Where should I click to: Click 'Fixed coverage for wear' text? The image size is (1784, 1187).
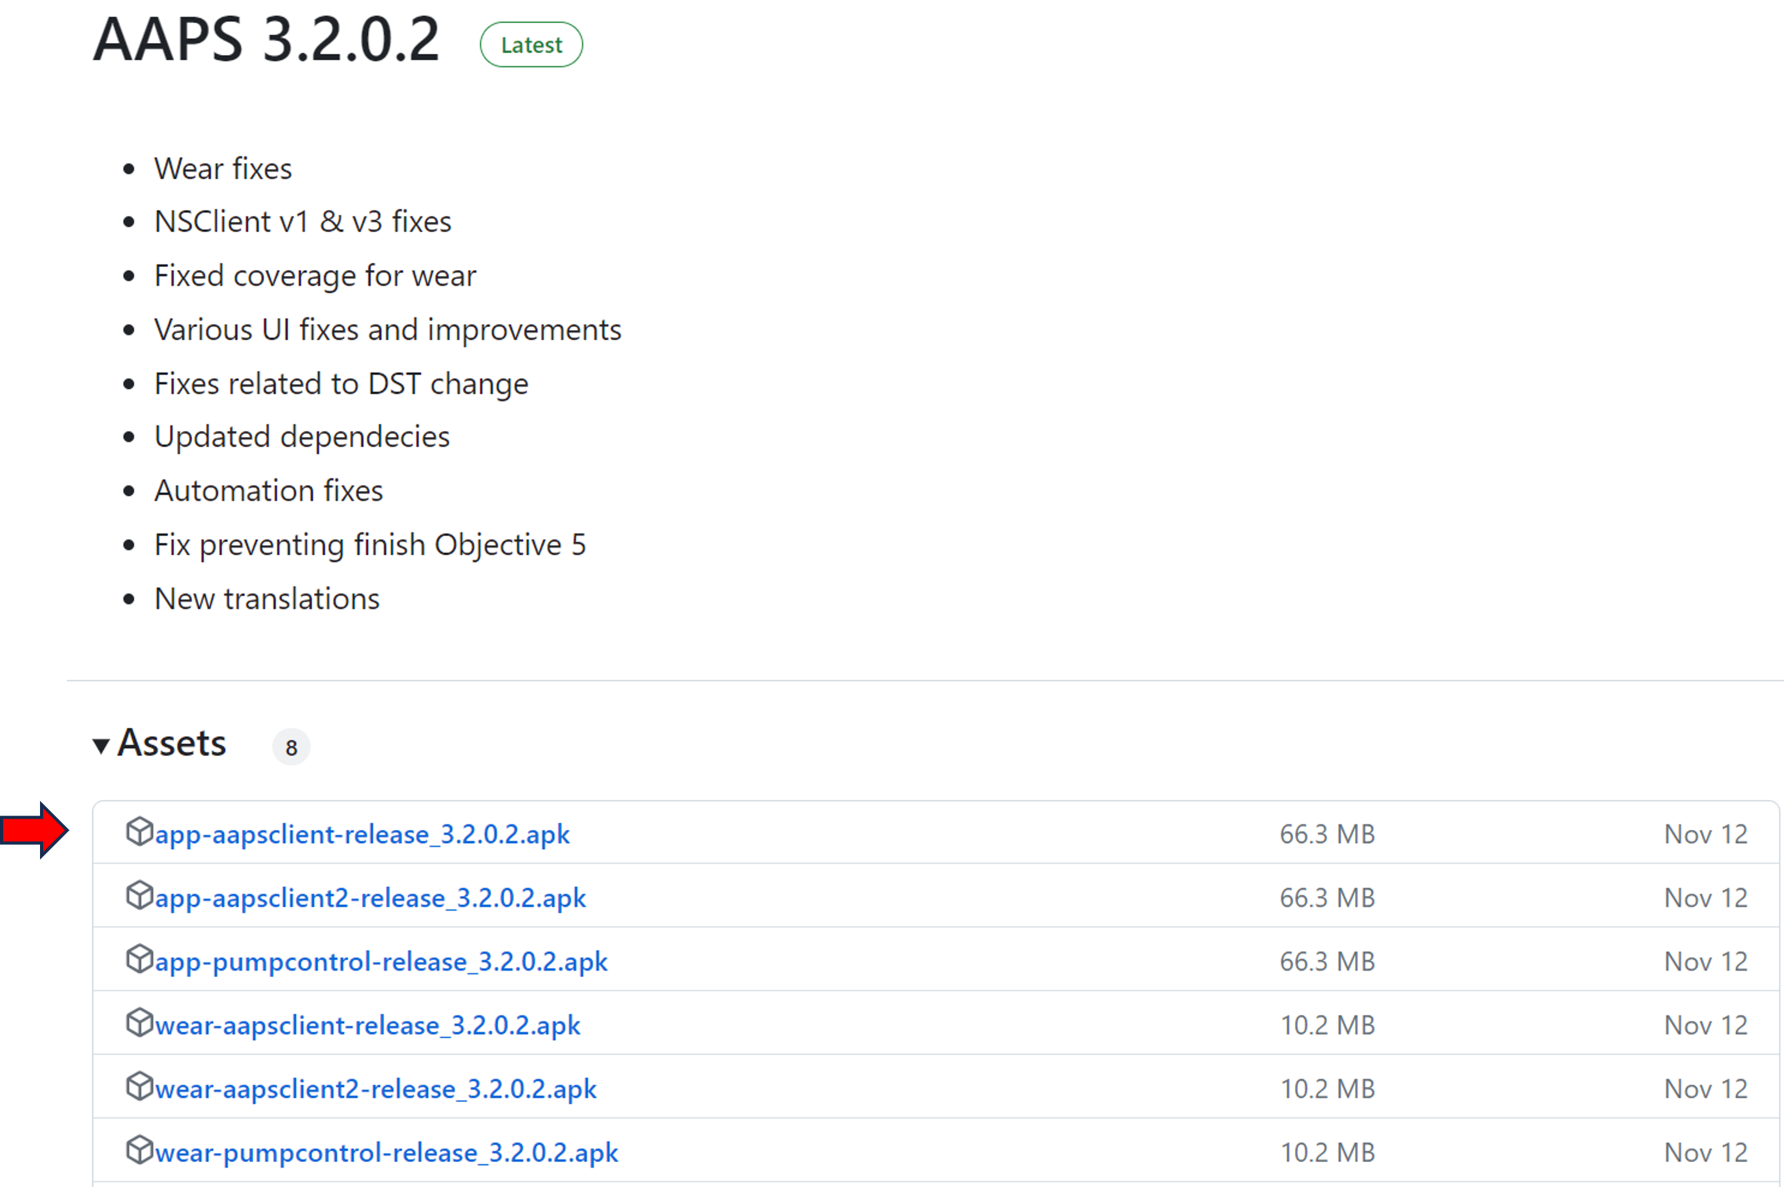tap(315, 276)
